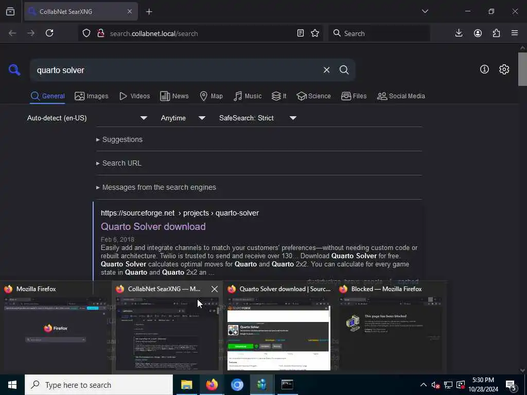Open the Quarto Solver download result

(x=153, y=226)
